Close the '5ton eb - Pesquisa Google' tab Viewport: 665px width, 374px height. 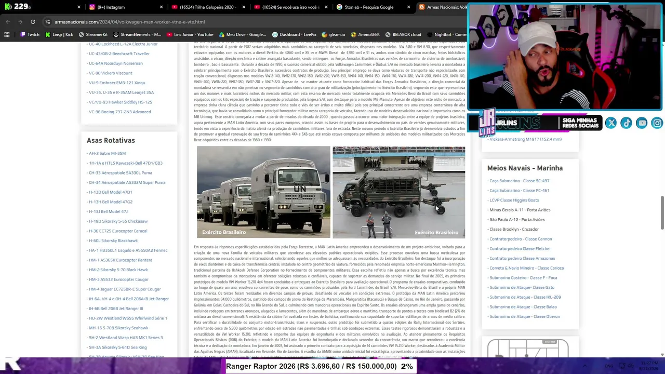[408, 7]
